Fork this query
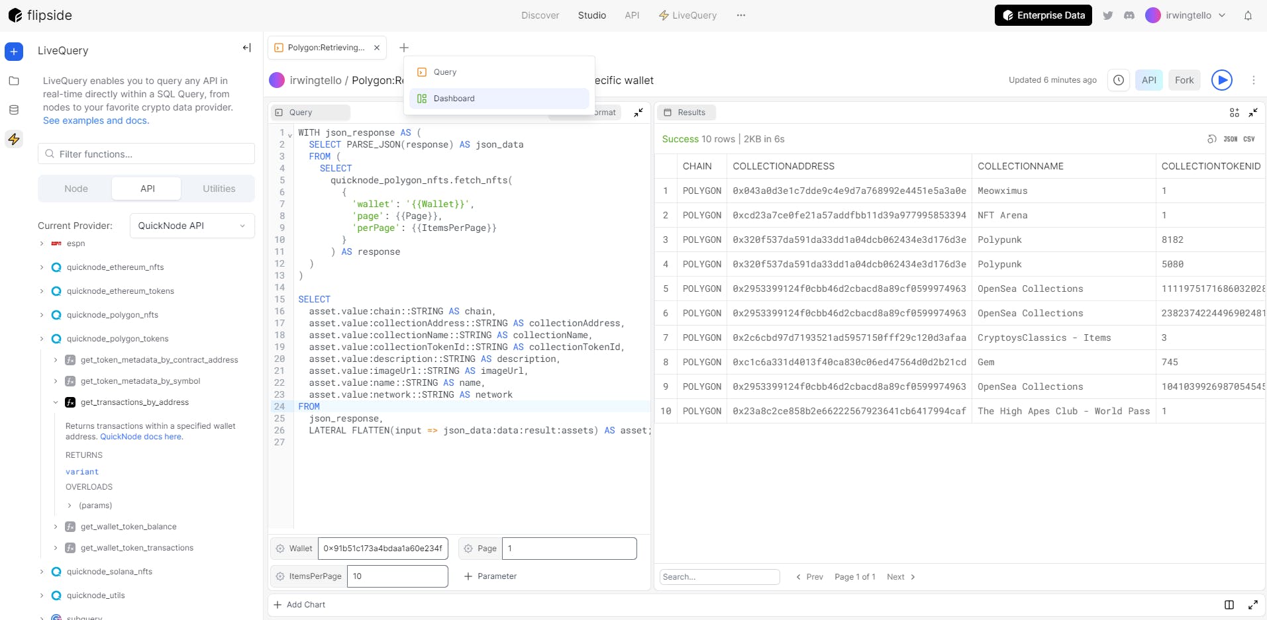The height and width of the screenshot is (620, 1267). point(1184,80)
